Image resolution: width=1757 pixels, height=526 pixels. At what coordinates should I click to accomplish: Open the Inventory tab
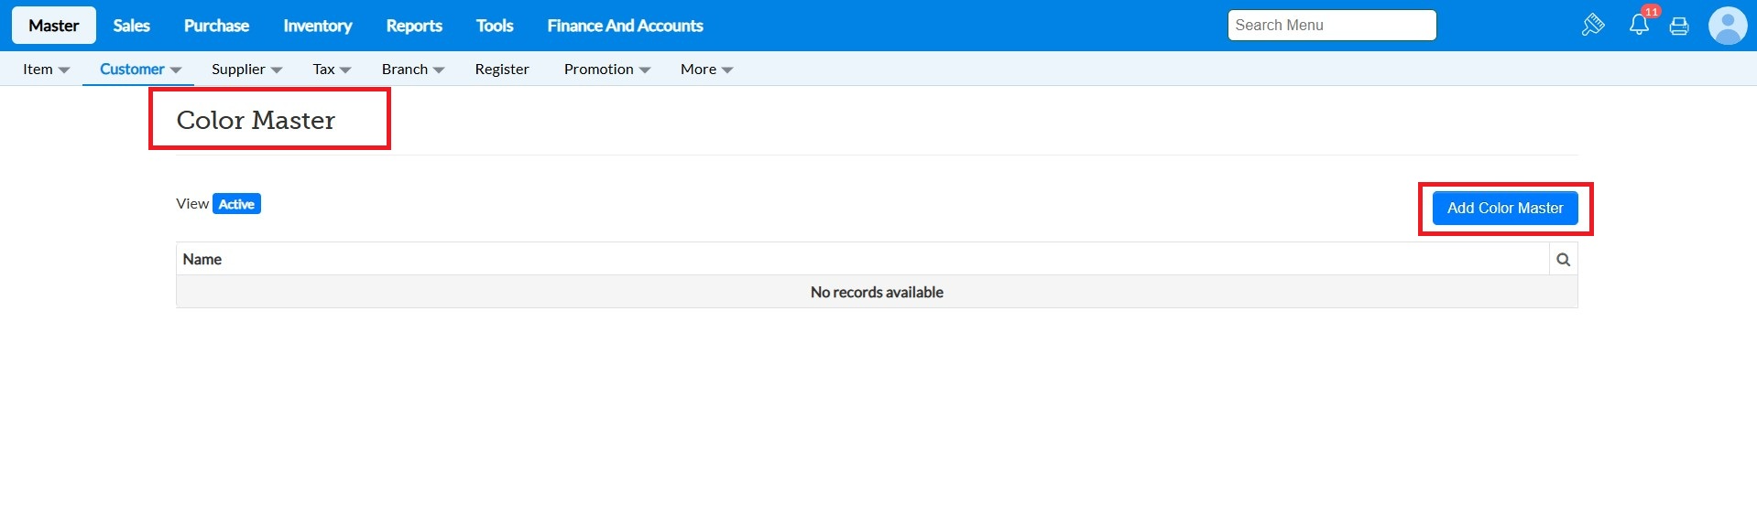point(317,26)
